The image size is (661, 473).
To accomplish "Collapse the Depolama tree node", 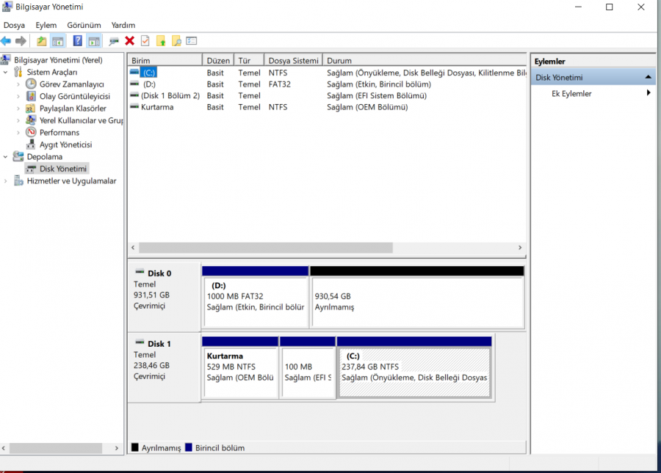I will point(7,157).
